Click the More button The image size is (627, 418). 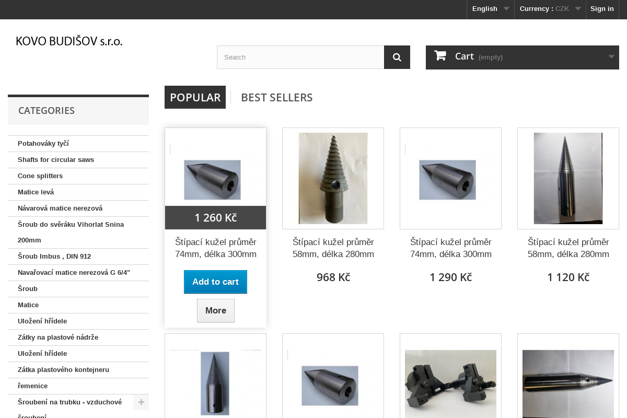[215, 311]
